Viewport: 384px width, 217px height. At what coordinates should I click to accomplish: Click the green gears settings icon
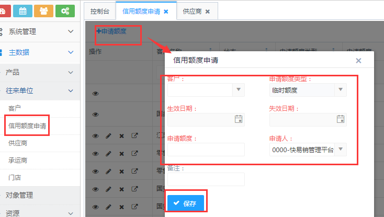(x=65, y=10)
